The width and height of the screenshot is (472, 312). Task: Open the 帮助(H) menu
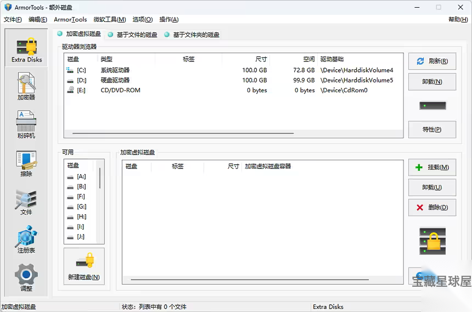pyautogui.click(x=458, y=19)
